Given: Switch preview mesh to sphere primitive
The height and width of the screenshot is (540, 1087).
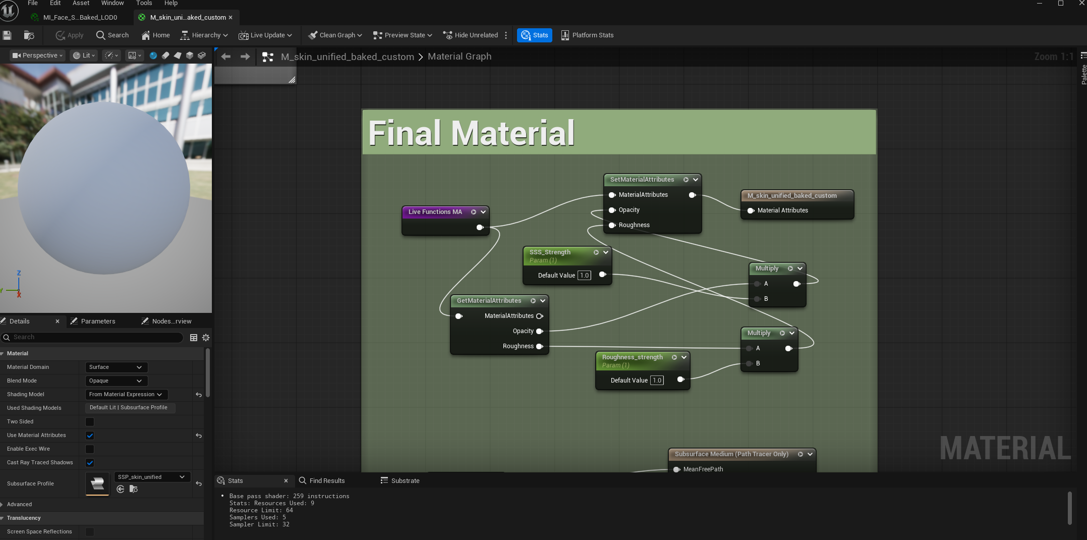Looking at the screenshot, I should (x=153, y=56).
